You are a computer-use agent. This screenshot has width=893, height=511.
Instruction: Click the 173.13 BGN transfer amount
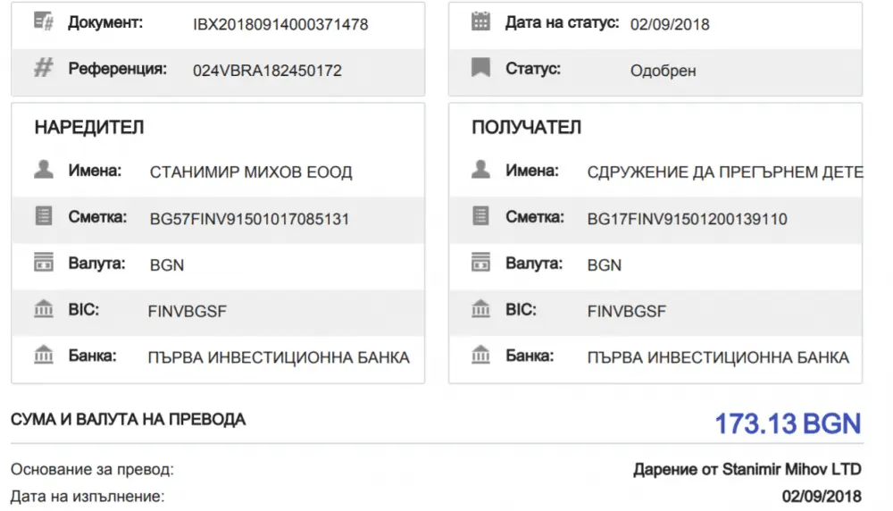(x=788, y=423)
